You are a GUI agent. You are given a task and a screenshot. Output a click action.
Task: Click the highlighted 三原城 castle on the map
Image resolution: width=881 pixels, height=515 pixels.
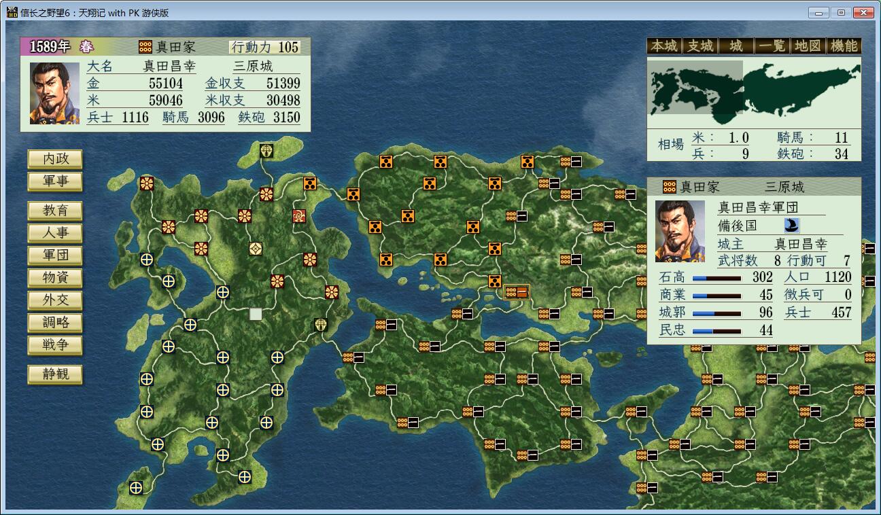tap(517, 292)
